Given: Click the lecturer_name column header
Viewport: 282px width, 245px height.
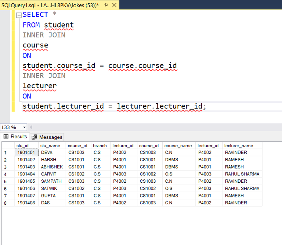Looking at the screenshot, I should pyautogui.click(x=242, y=145).
